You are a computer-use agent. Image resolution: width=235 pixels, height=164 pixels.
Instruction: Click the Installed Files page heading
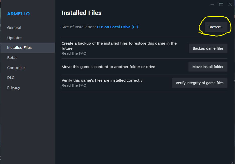81,13
